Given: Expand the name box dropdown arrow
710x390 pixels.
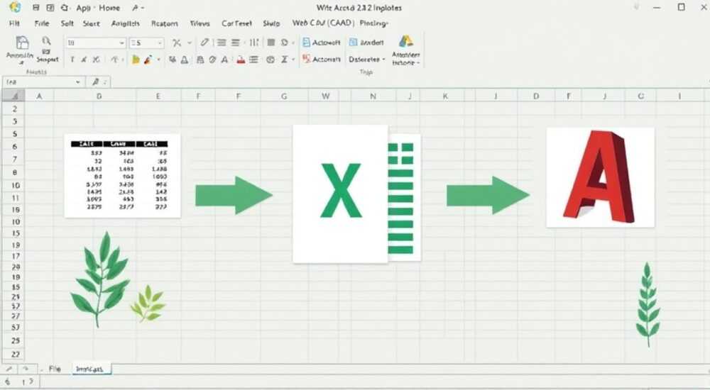Looking at the screenshot, I should pyautogui.click(x=78, y=82).
